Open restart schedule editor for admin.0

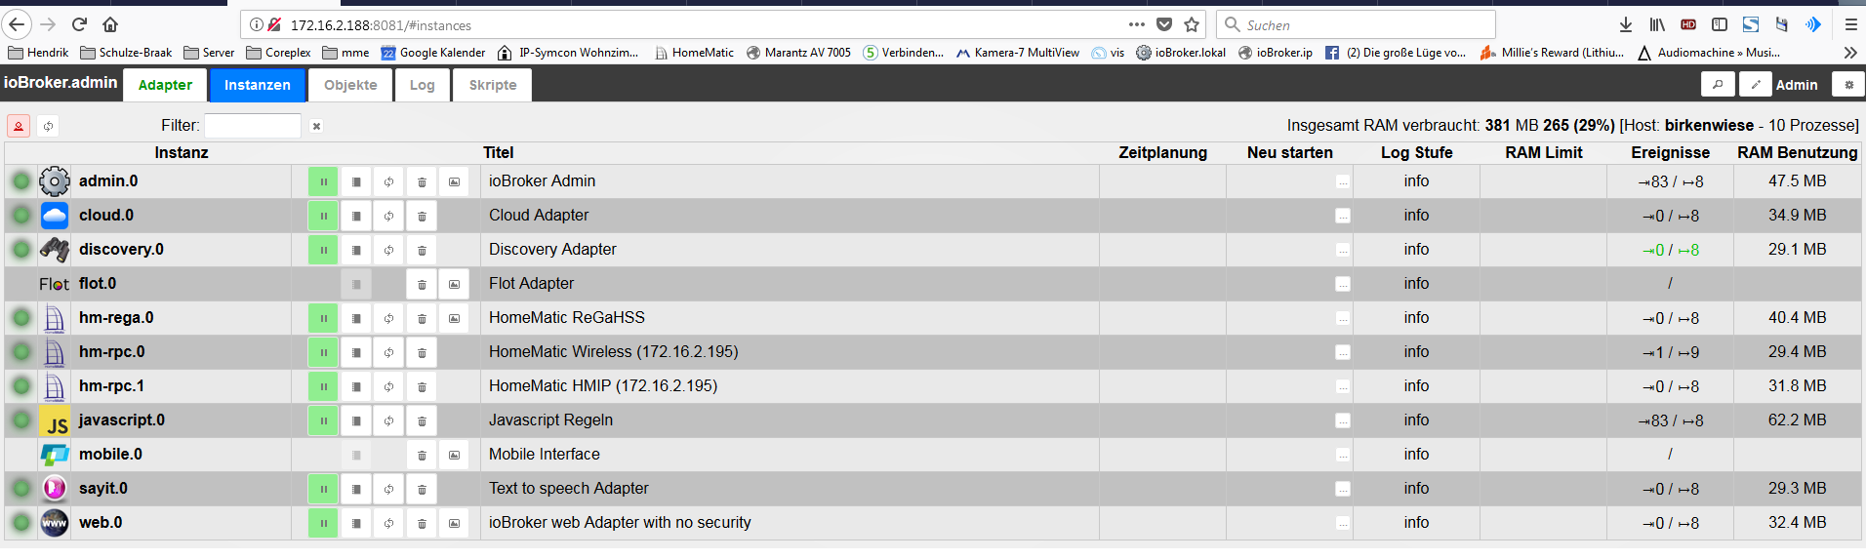(x=1343, y=181)
